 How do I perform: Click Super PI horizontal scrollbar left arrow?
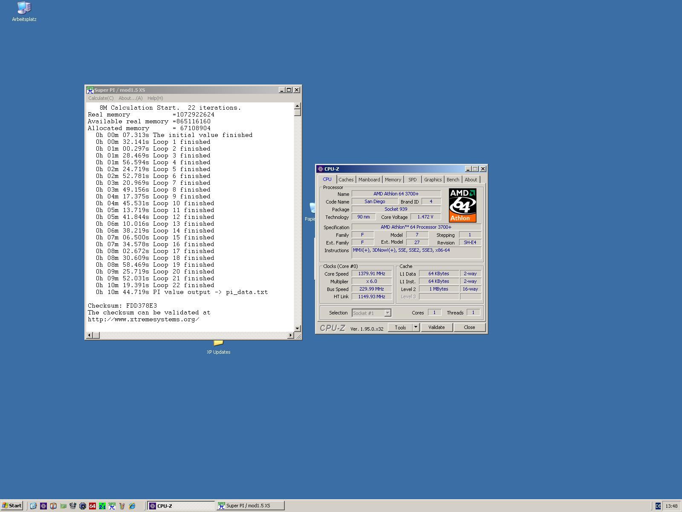point(90,335)
